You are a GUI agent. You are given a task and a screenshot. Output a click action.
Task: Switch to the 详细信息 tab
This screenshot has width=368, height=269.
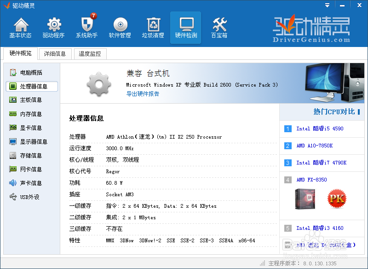point(55,54)
